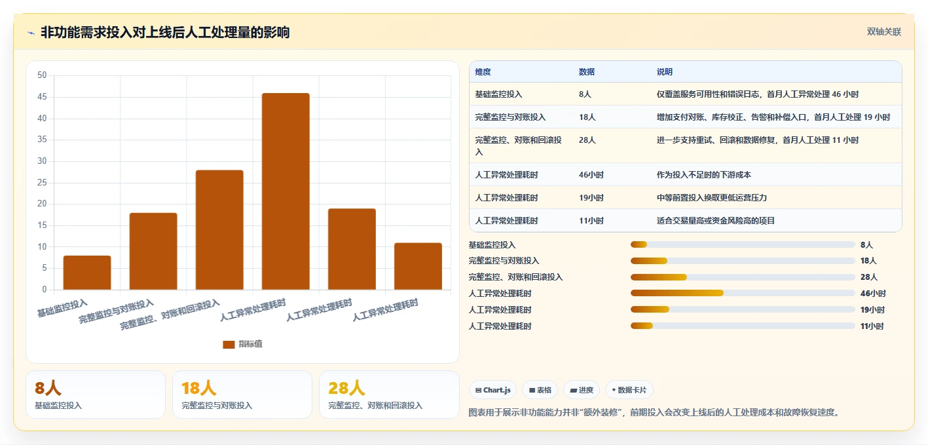Click the 指标值 legend label text
928x445 pixels.
coord(250,344)
